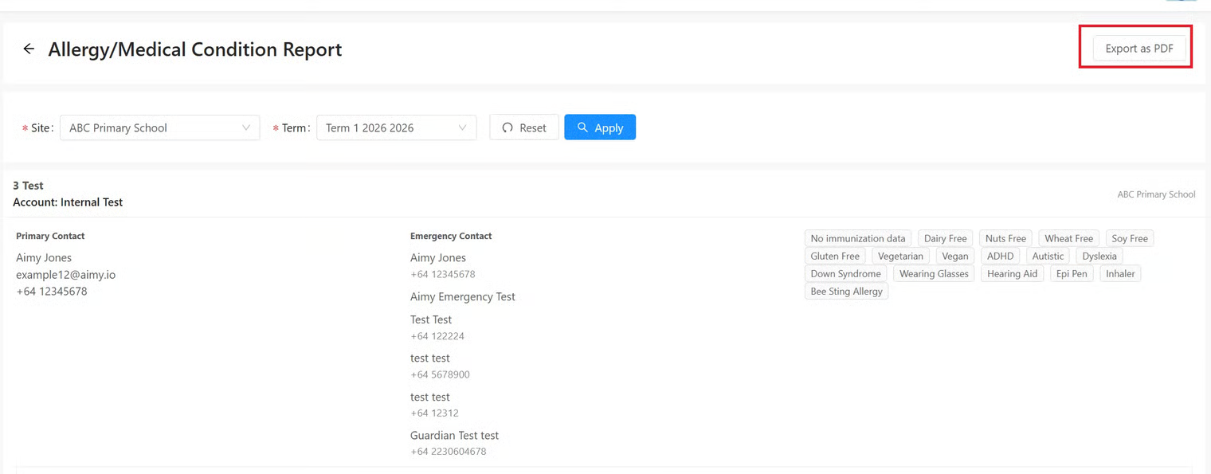Click the magnifier icon in the Apply button
The image size is (1211, 474).
[582, 127]
